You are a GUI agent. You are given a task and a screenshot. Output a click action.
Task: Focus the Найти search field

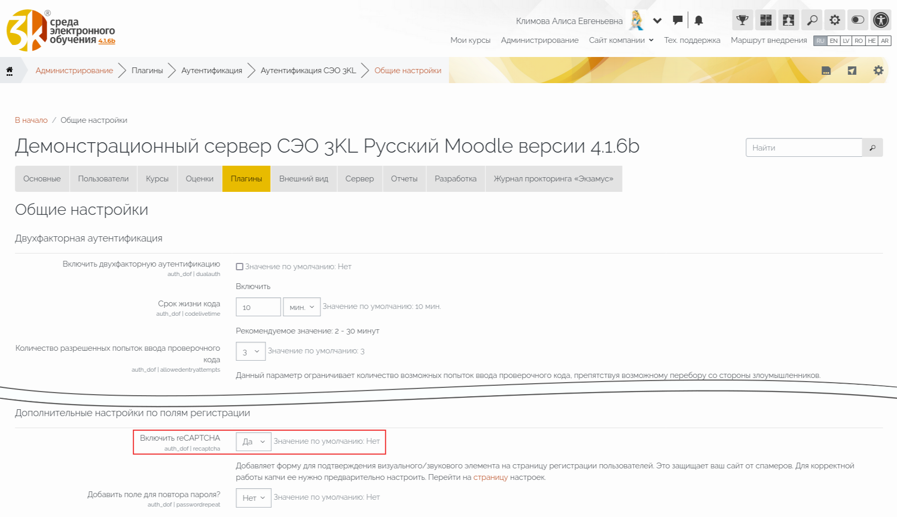[x=804, y=147]
